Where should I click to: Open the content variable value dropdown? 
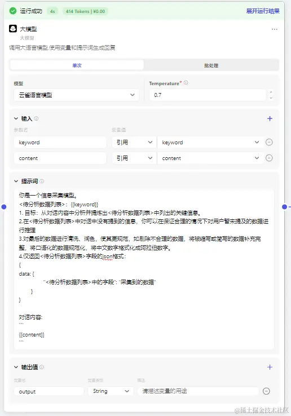pyautogui.click(x=210, y=158)
